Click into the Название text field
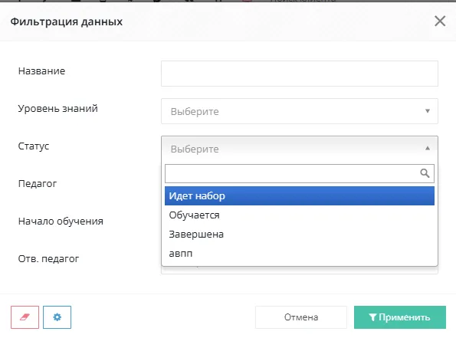 300,74
